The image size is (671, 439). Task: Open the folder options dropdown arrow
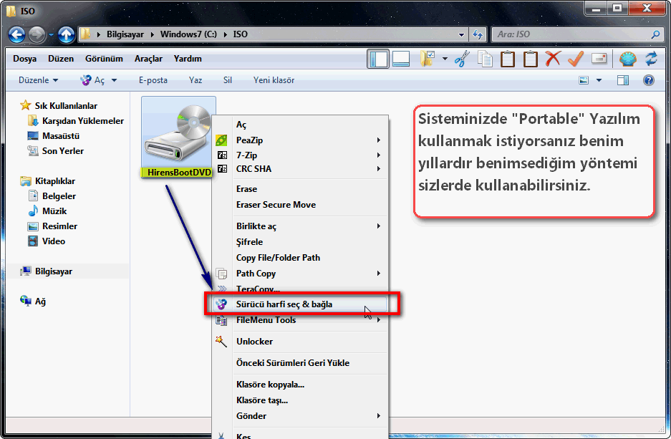[445, 59]
